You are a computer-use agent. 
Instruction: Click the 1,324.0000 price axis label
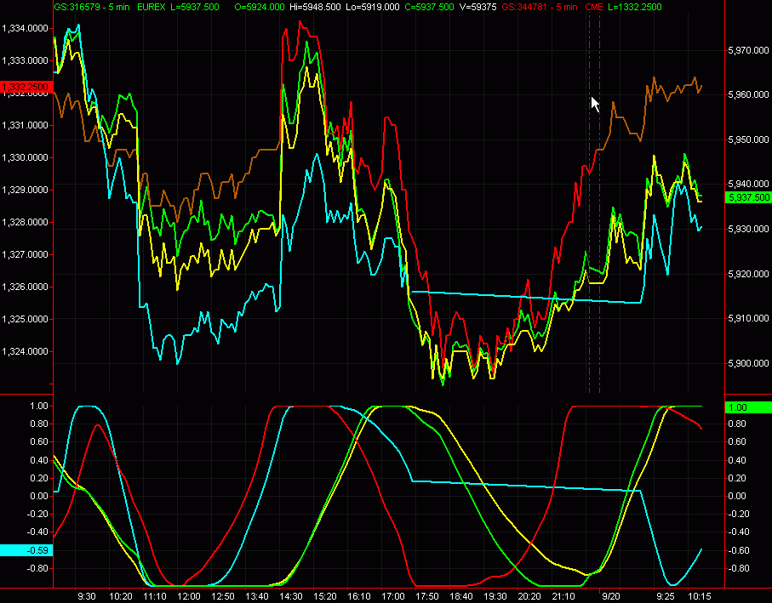point(26,351)
